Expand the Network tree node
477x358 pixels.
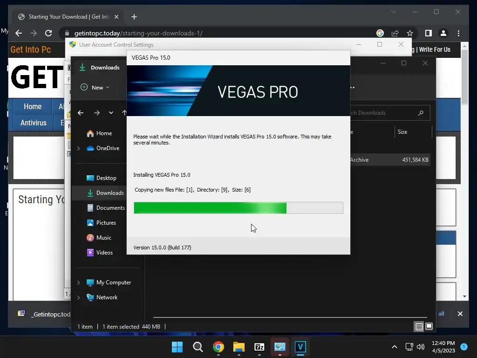78,297
